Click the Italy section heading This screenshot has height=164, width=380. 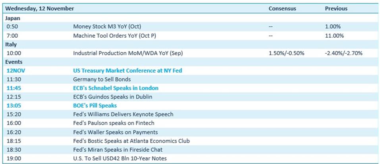click(11, 44)
